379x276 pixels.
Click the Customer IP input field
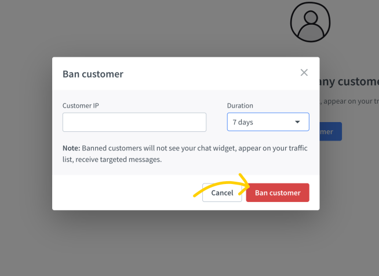(134, 122)
